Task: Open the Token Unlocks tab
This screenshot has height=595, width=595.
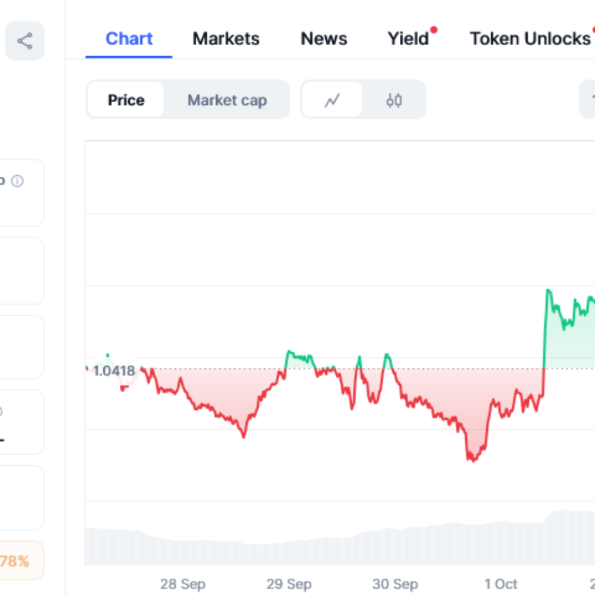Action: [x=529, y=39]
